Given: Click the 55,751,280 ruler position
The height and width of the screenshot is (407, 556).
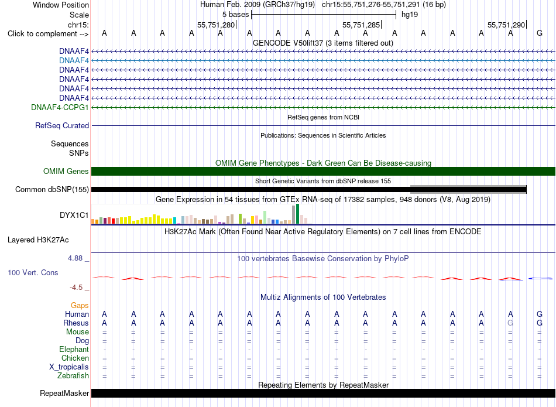Looking at the screenshot, I should click(216, 25).
